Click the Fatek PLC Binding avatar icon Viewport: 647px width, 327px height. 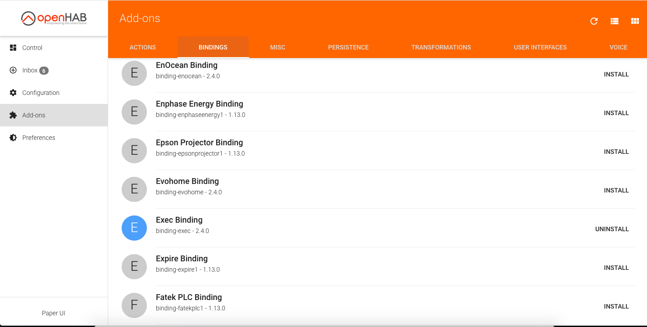click(x=134, y=305)
